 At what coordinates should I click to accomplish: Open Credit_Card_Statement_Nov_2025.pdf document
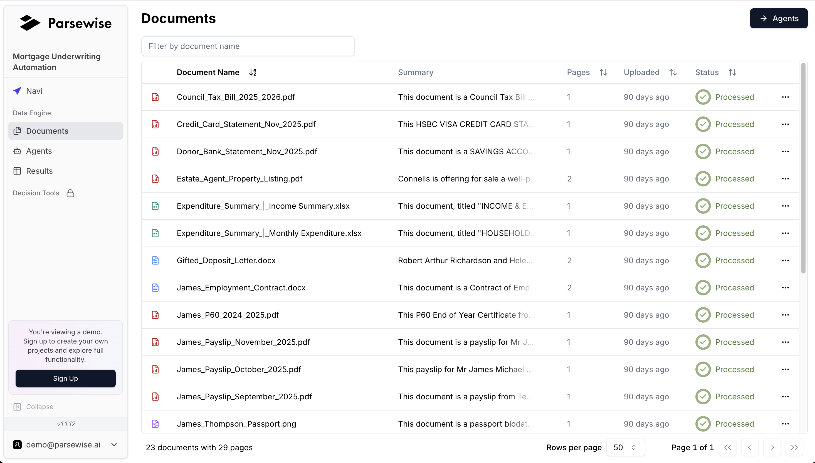(x=246, y=124)
